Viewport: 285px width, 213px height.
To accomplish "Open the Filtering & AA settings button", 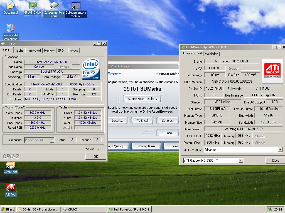I will (147, 146).
